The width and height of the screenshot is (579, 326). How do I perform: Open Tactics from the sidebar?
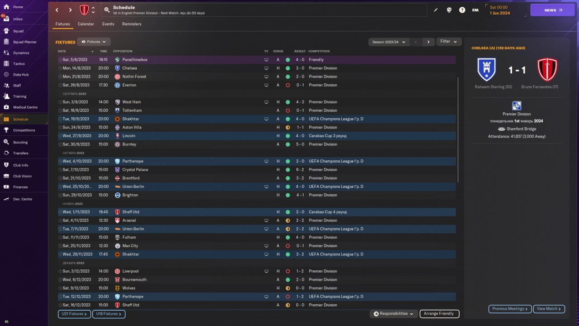[x=19, y=64]
